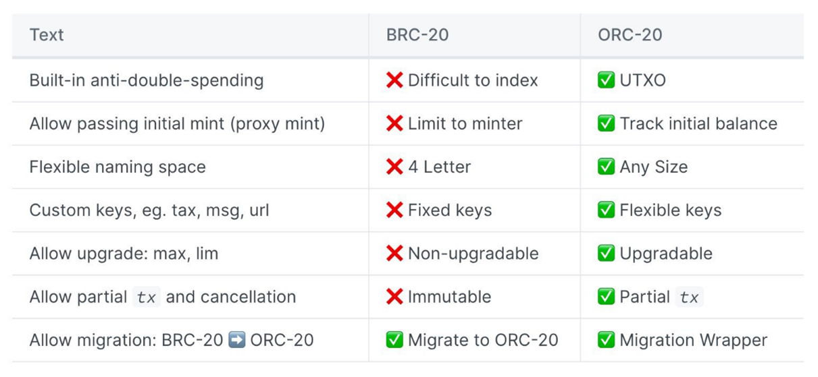Click red cross icon beside Immutable
The width and height of the screenshot is (818, 377).
(394, 297)
